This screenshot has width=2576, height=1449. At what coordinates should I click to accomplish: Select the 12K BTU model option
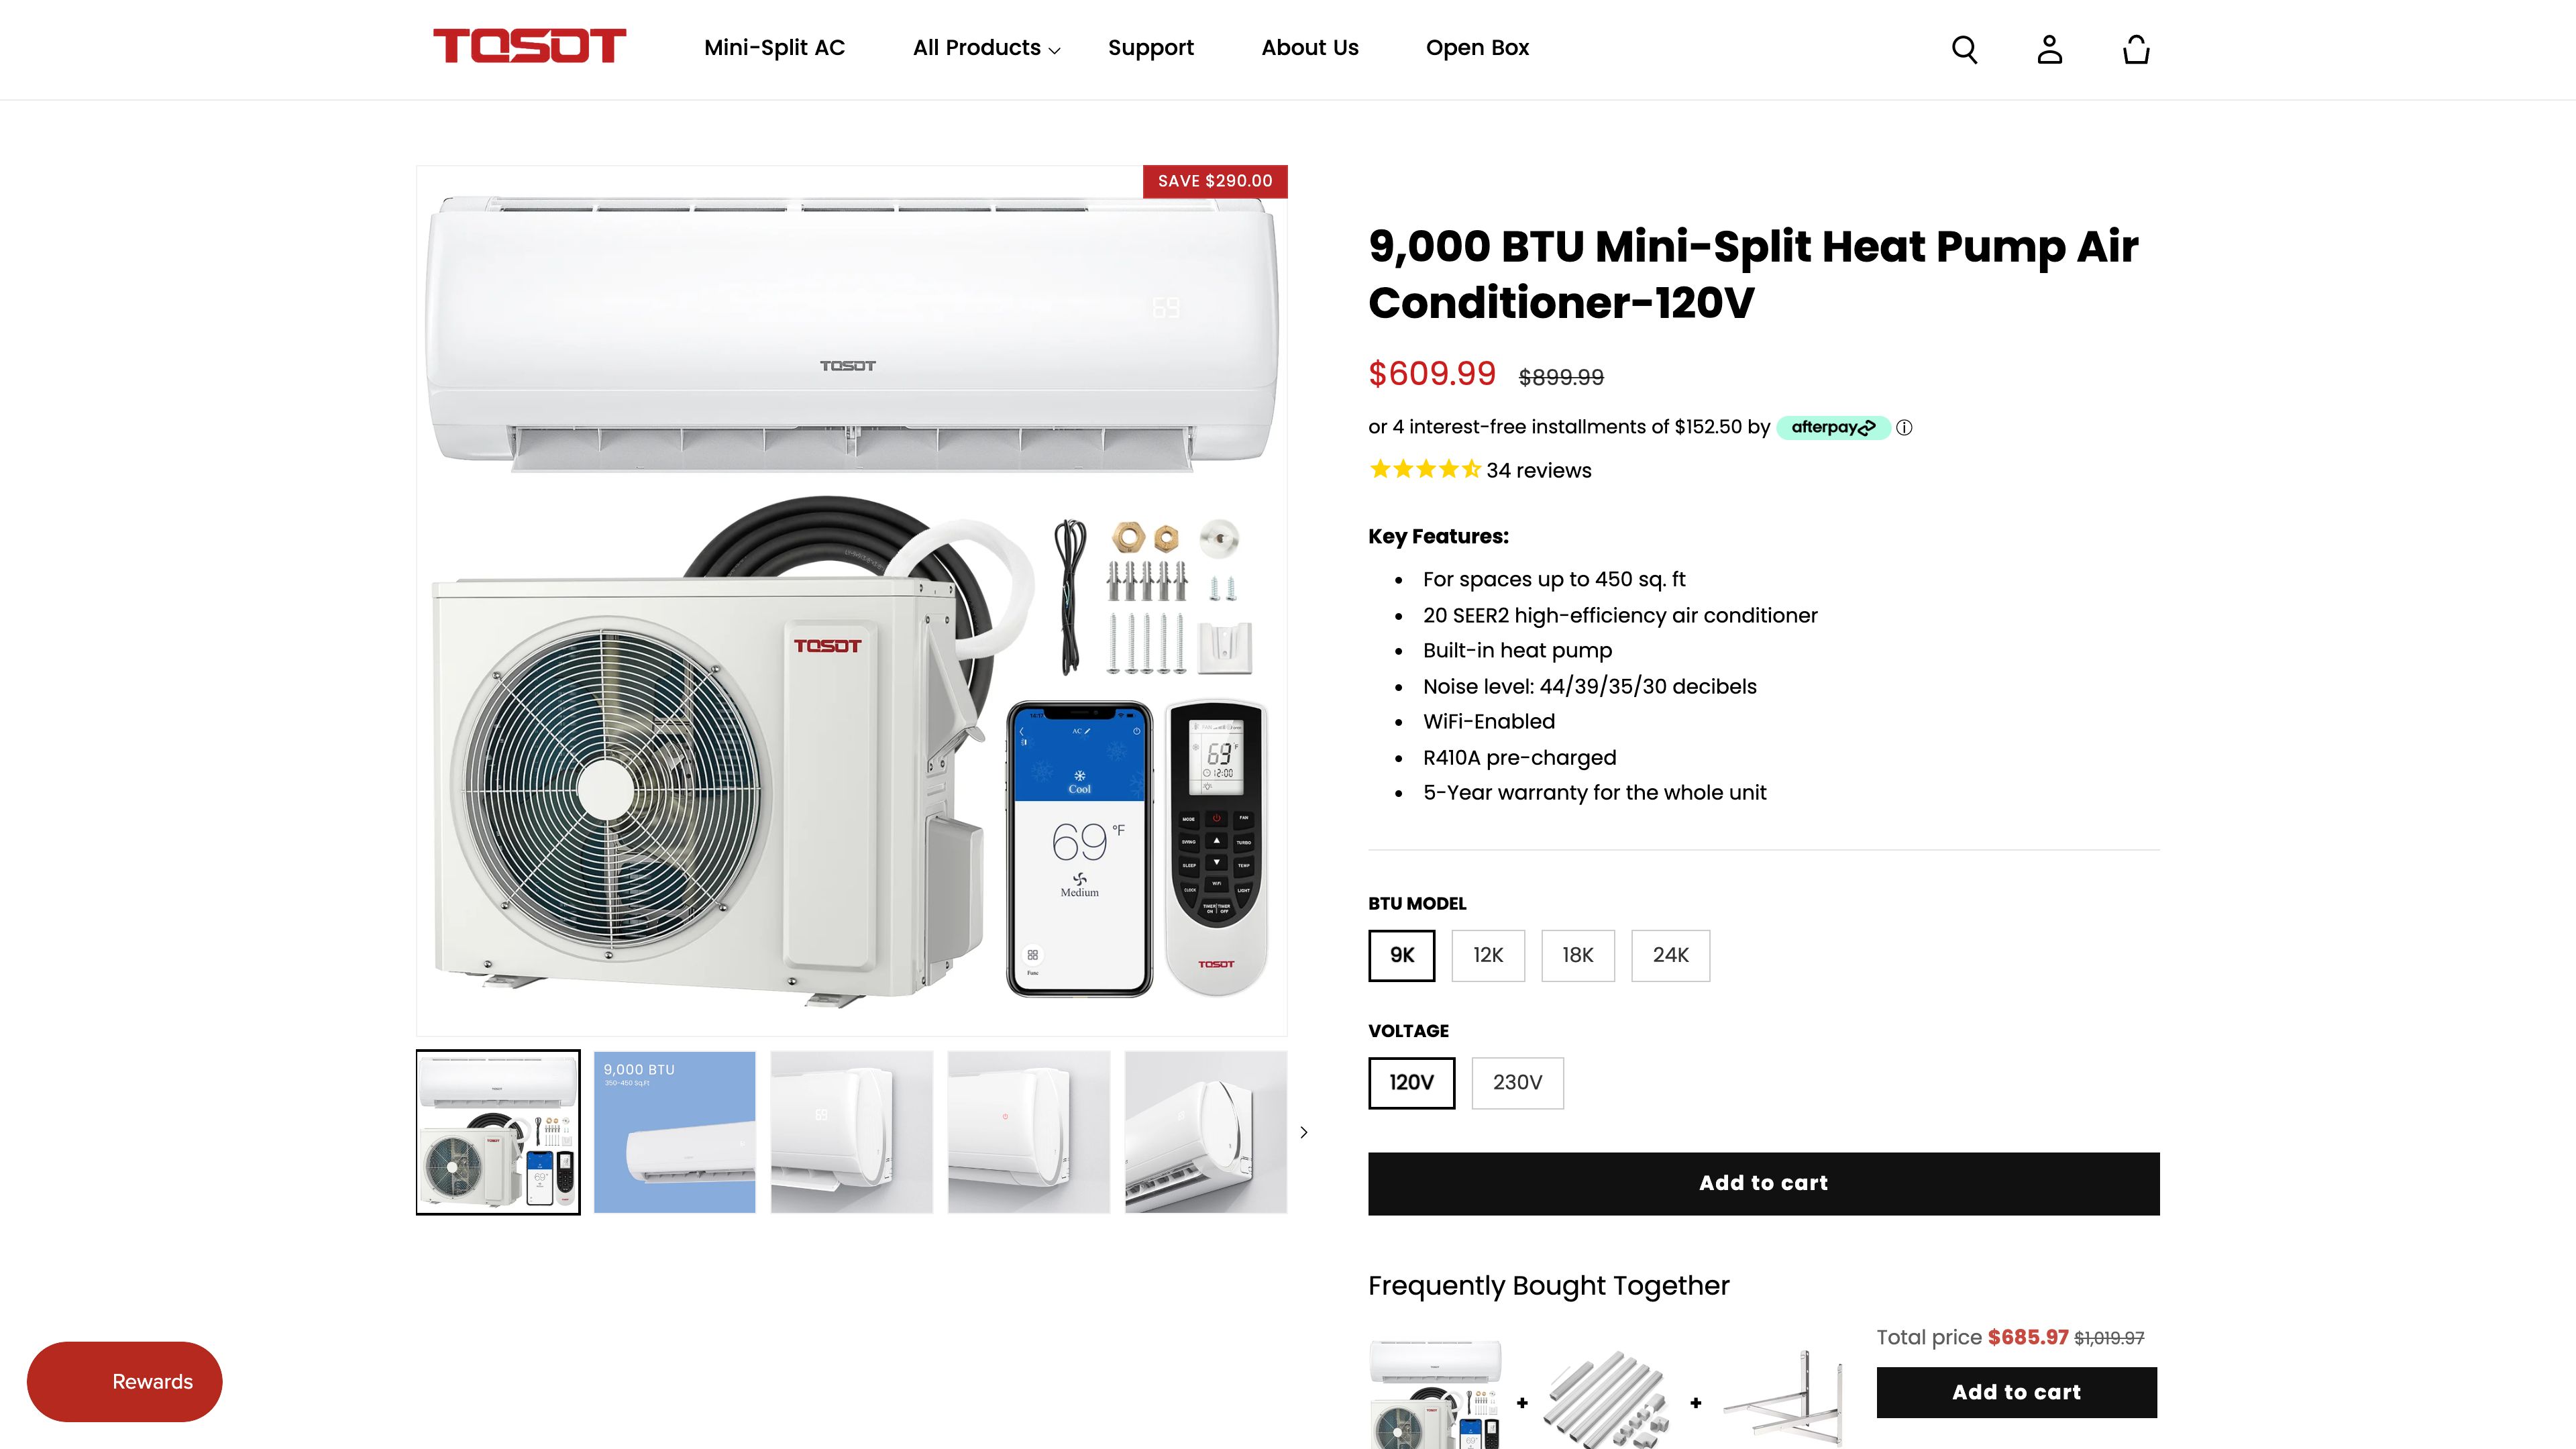pos(1488,955)
